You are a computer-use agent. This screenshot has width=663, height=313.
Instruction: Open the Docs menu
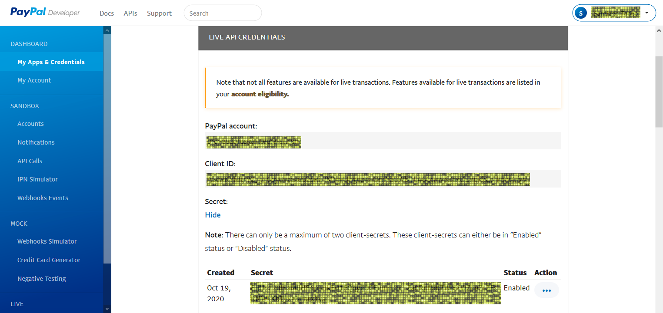107,13
